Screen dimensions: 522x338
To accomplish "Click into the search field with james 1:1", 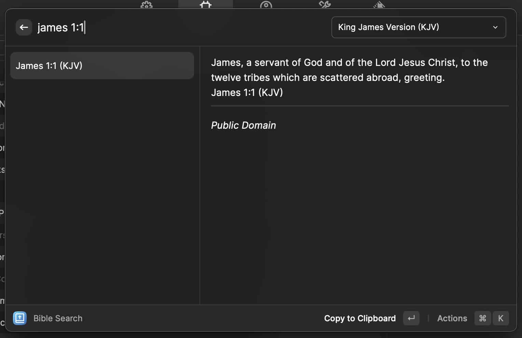I will pyautogui.click(x=181, y=27).
